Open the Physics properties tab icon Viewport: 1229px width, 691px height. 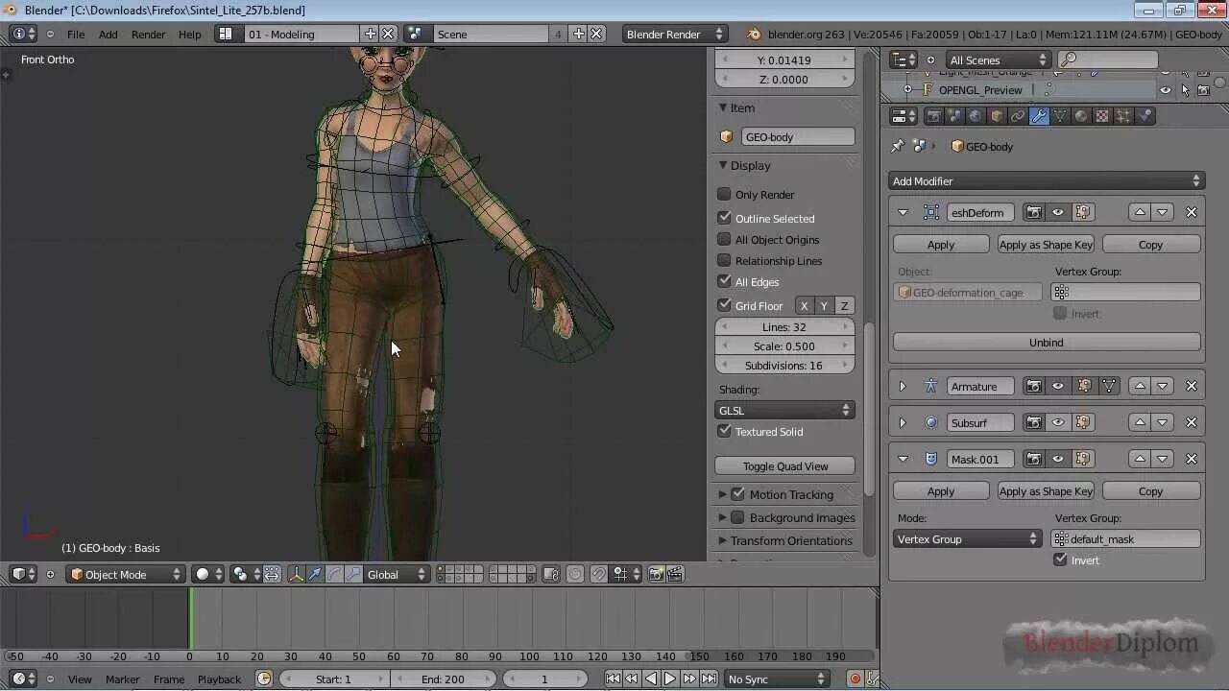(1145, 116)
